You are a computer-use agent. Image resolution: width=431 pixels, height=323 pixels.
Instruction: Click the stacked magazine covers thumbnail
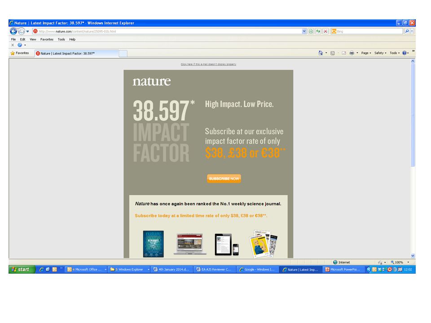264,244
